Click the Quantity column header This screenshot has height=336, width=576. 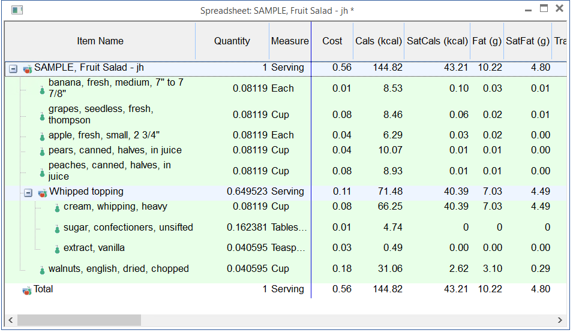pyautogui.click(x=232, y=41)
